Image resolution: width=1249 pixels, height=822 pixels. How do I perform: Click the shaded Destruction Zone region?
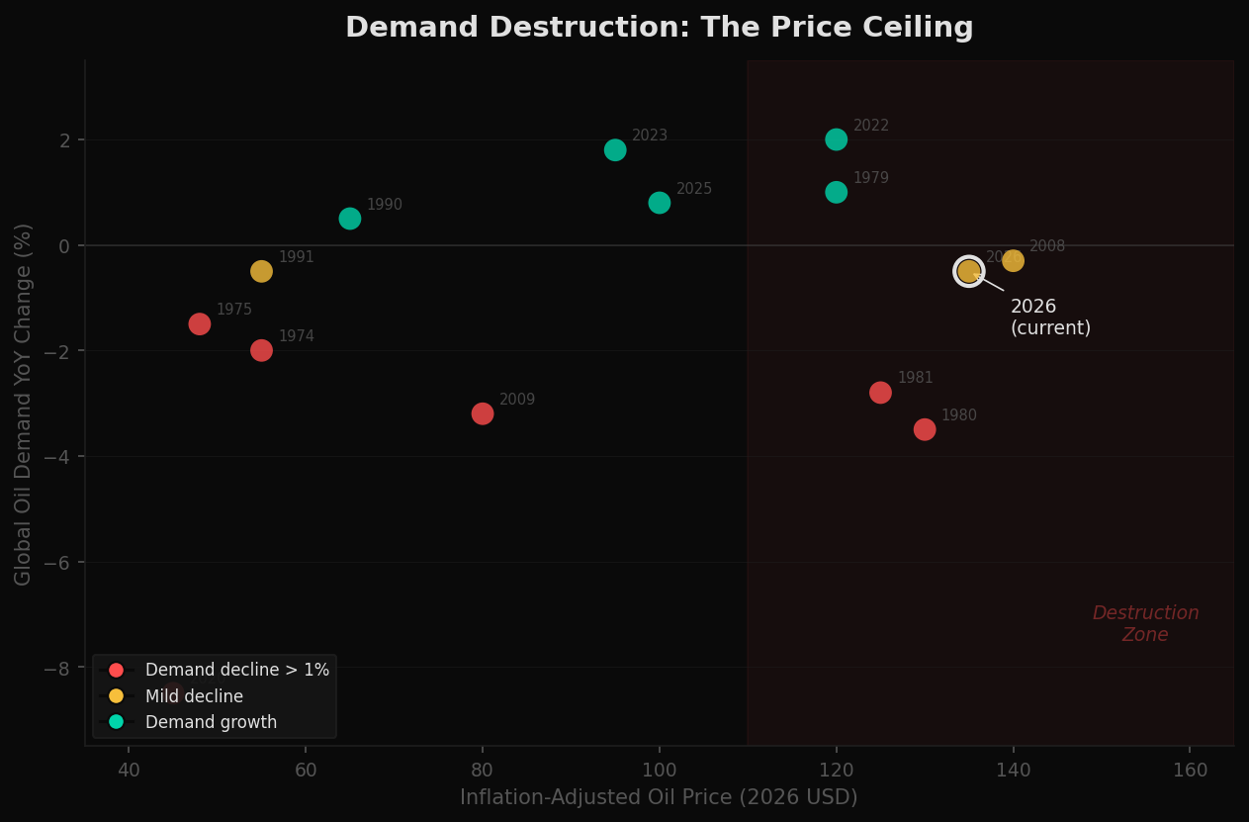pyautogui.click(x=989, y=544)
